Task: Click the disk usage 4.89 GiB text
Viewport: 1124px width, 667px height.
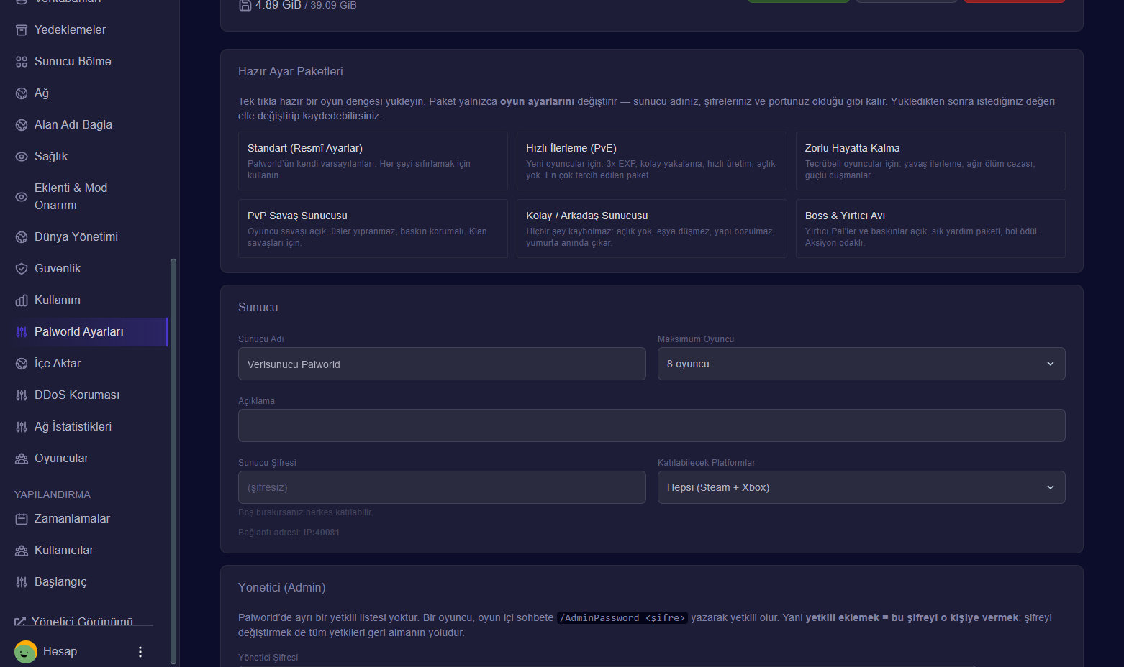Action: click(278, 5)
